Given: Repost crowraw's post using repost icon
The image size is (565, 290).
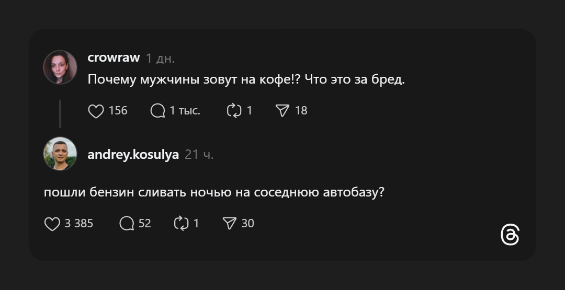Looking at the screenshot, I should click(233, 111).
